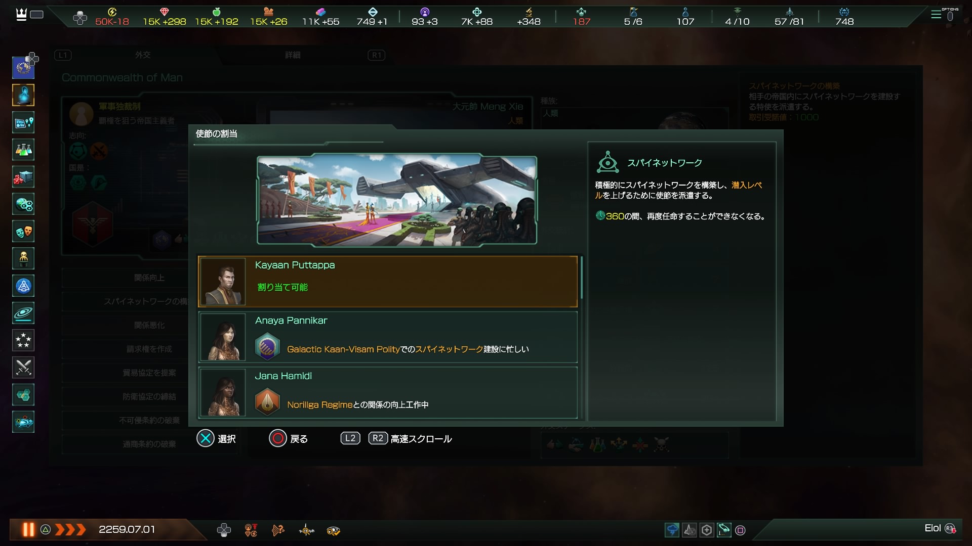Click the federation triangle sidebar icon
This screenshot has height=546, width=972.
point(23,286)
